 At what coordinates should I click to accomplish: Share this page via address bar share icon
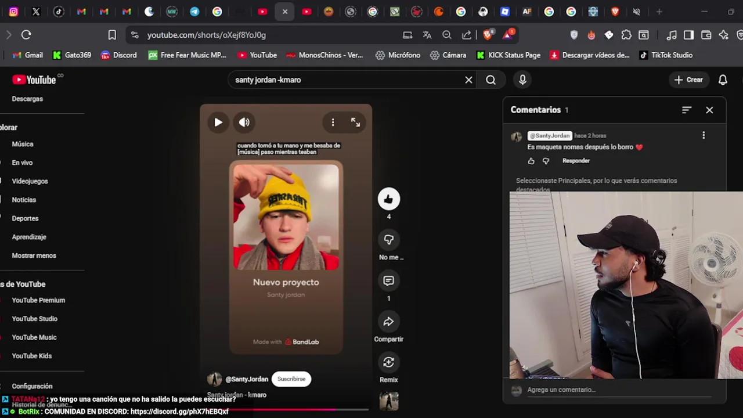point(467,35)
